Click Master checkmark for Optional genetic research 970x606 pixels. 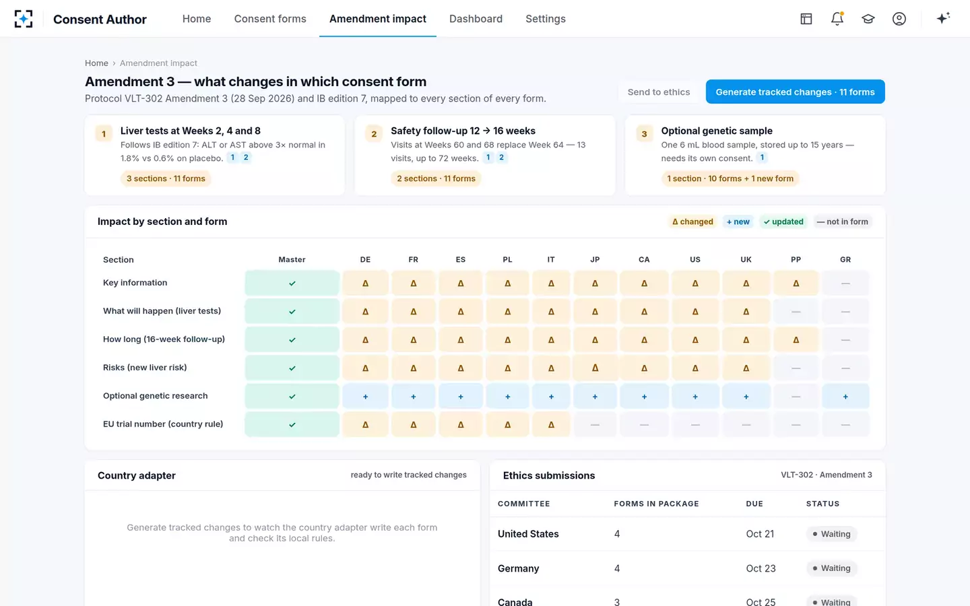292,397
